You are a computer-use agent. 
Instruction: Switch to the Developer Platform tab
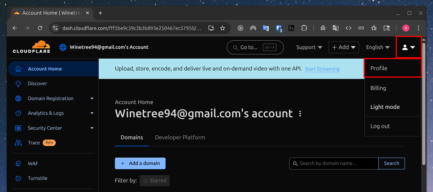coord(180,137)
